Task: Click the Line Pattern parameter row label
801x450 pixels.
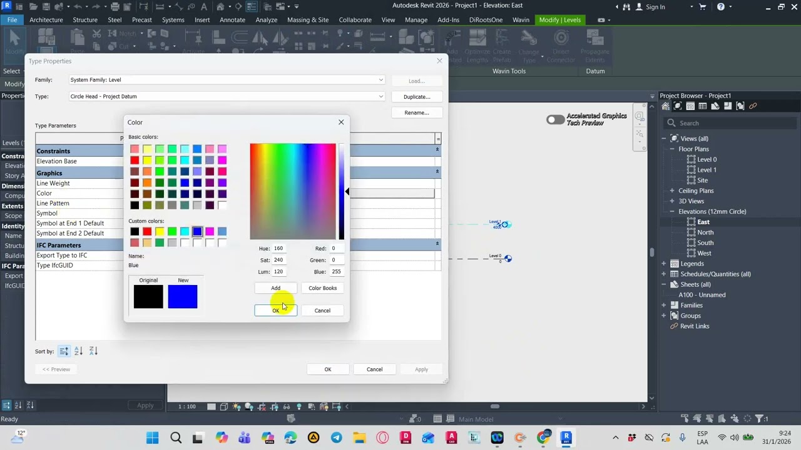Action: tap(53, 203)
